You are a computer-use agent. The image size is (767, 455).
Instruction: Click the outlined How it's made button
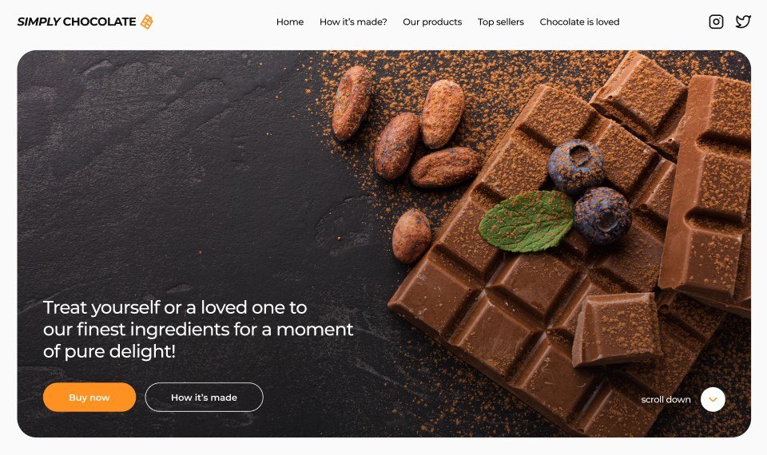(x=204, y=398)
